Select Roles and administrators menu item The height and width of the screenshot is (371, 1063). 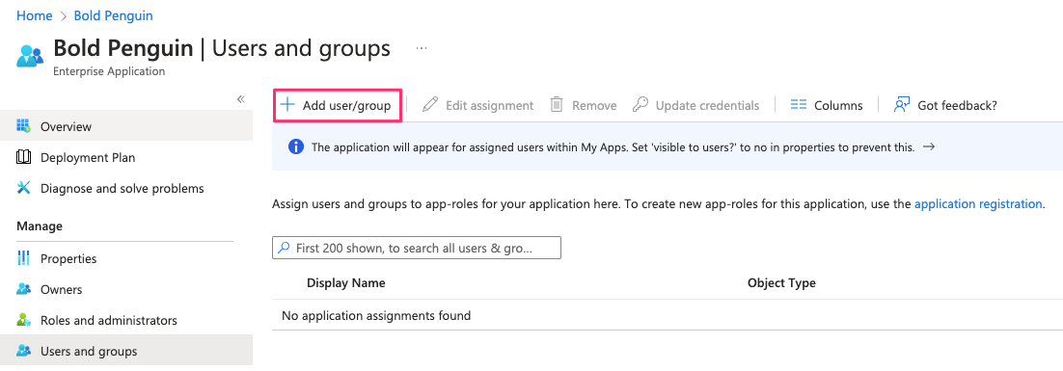[126, 320]
